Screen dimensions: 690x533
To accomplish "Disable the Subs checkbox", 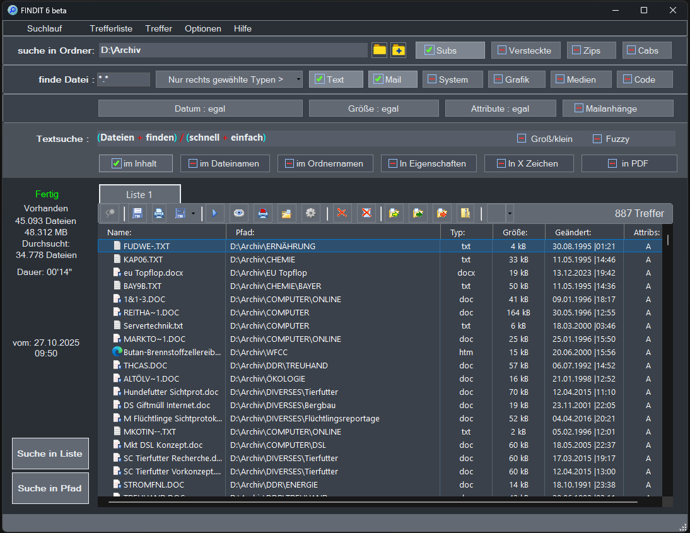I will point(430,50).
